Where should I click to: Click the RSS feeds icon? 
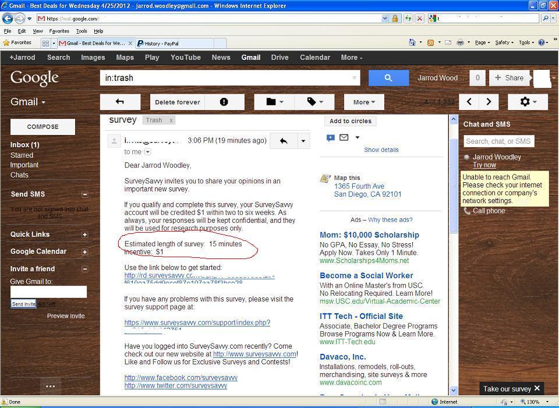(x=430, y=42)
